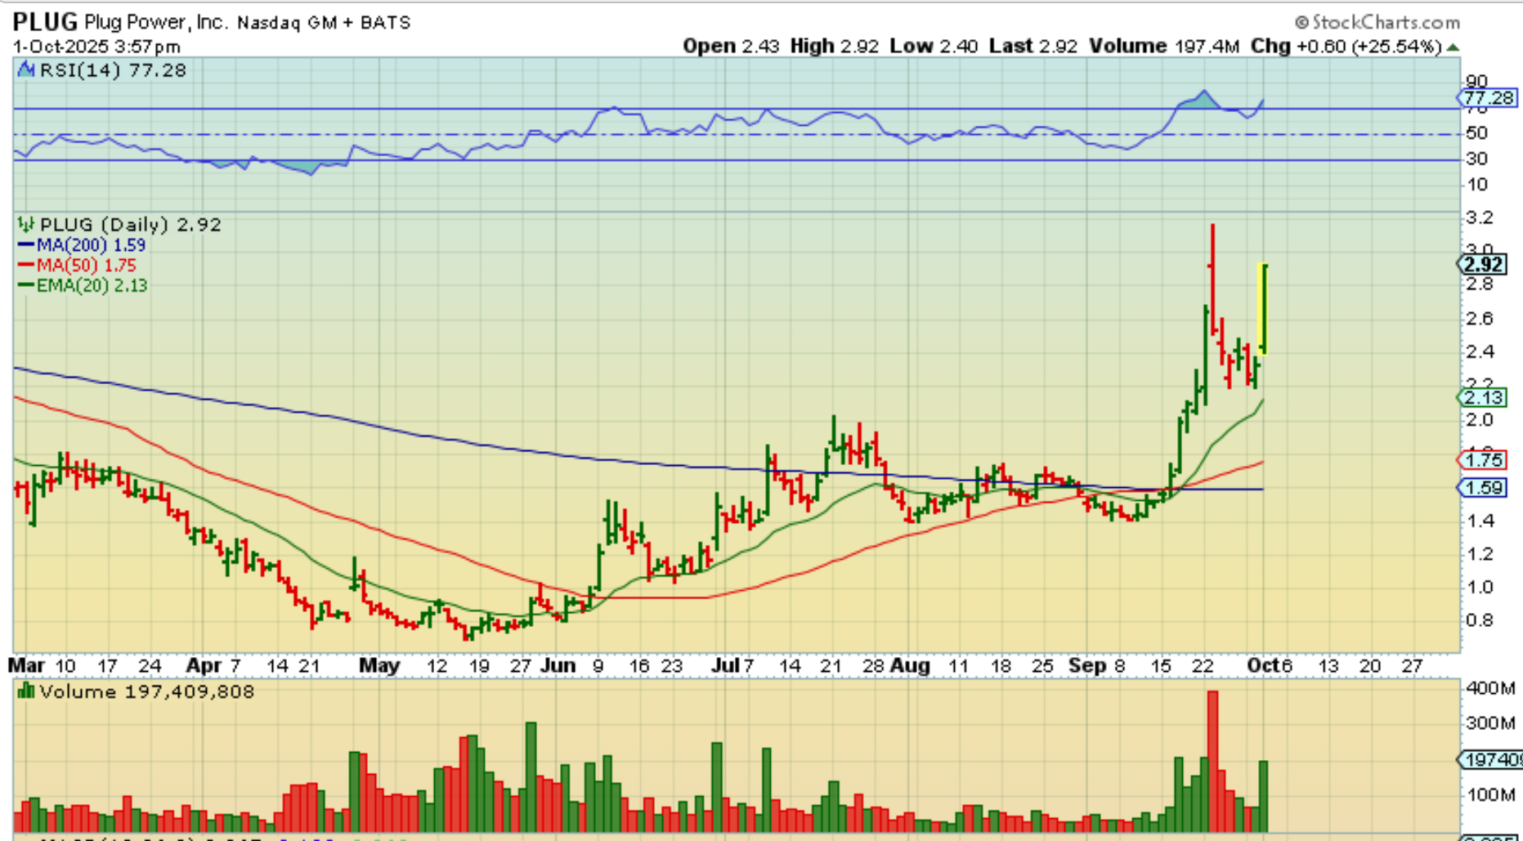Select the May date axis label

tap(379, 666)
